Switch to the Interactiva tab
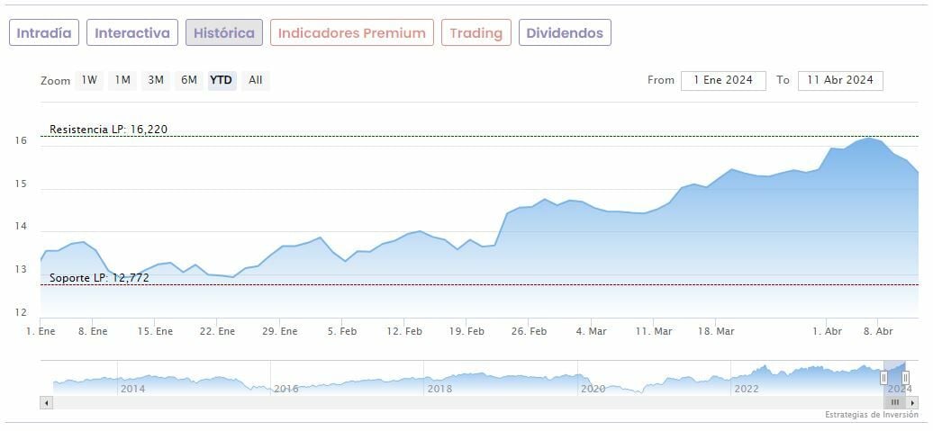The height and width of the screenshot is (431, 933). pyautogui.click(x=132, y=33)
